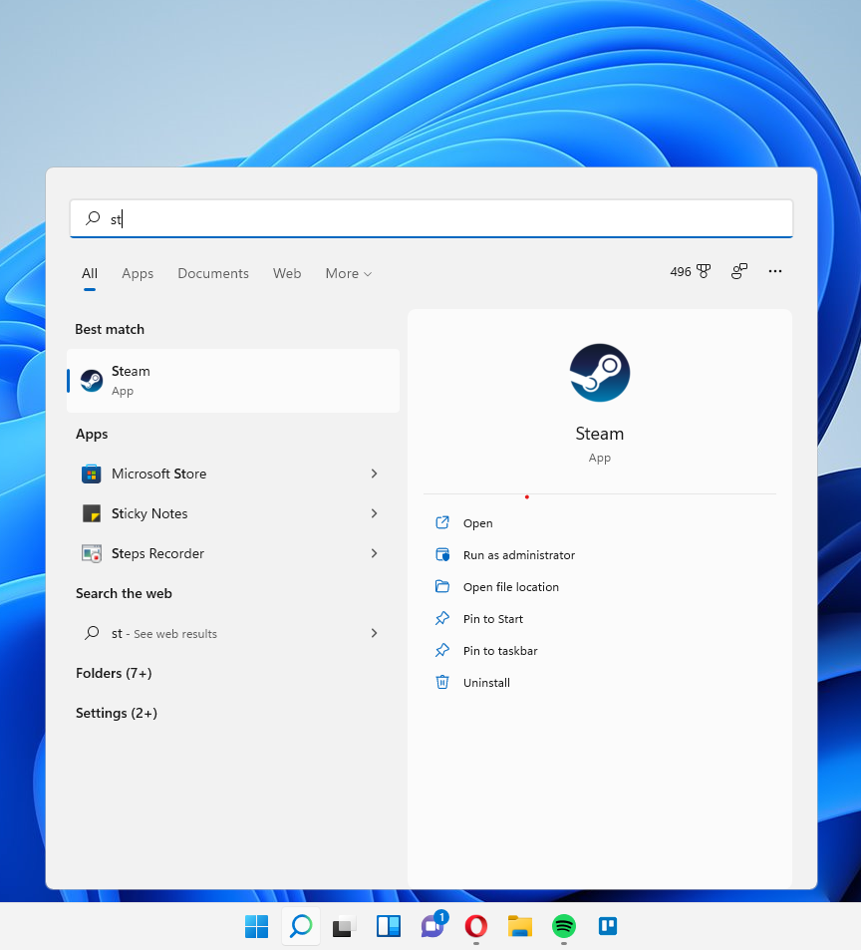
Task: Expand the Folders search results section
Action: click(112, 673)
